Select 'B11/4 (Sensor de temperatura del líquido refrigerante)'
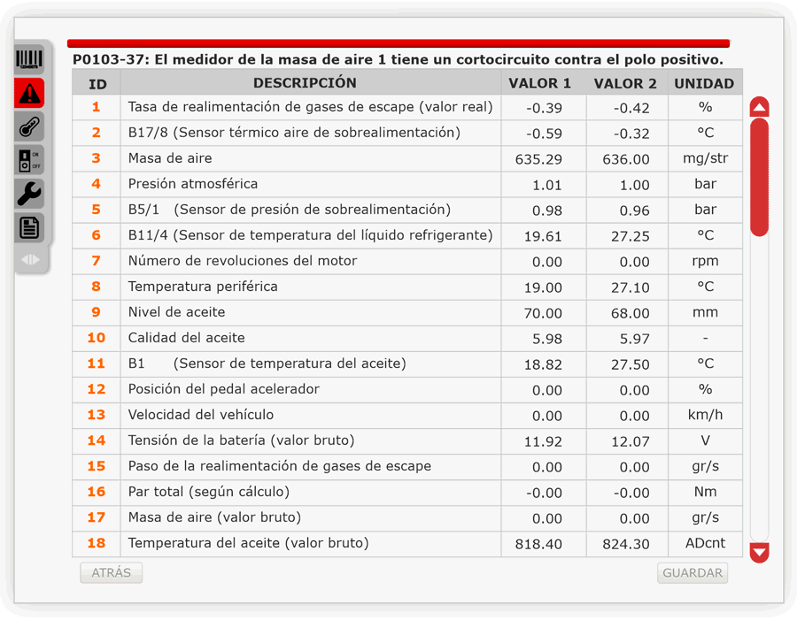The width and height of the screenshot is (797, 620). tap(407, 235)
